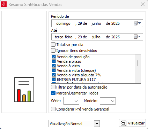Uncheck Venda a prazo
This screenshot has width=148, height=129.
pos(54,61)
